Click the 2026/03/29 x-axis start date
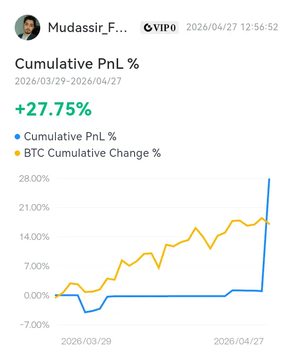The image size is (293, 360). pos(86,342)
